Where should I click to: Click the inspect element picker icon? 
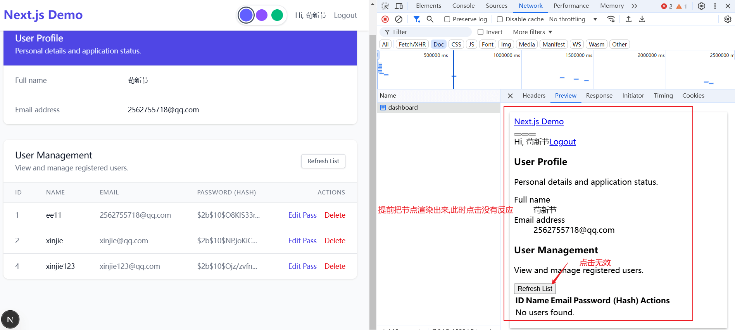pos(385,6)
